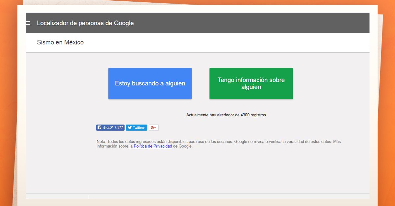Click 'Localizador de personas de Google' title
Viewport: 395px width, 206px height.
pyautogui.click(x=85, y=23)
